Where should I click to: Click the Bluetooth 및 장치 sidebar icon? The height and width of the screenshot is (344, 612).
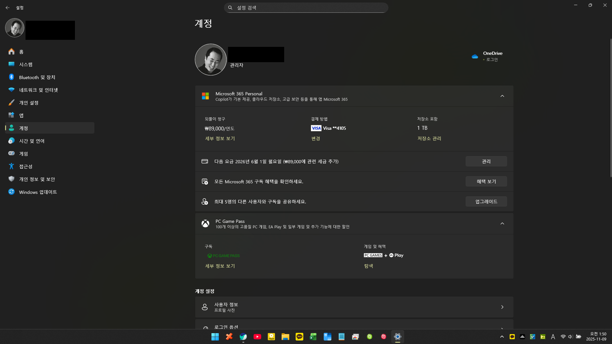click(11, 77)
